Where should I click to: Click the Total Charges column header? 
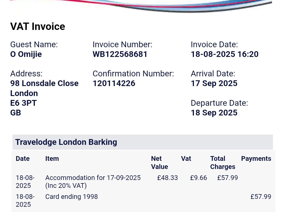click(x=222, y=163)
